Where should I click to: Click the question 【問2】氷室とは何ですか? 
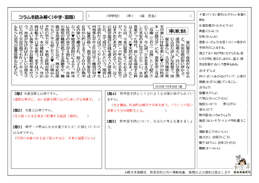[33, 110]
